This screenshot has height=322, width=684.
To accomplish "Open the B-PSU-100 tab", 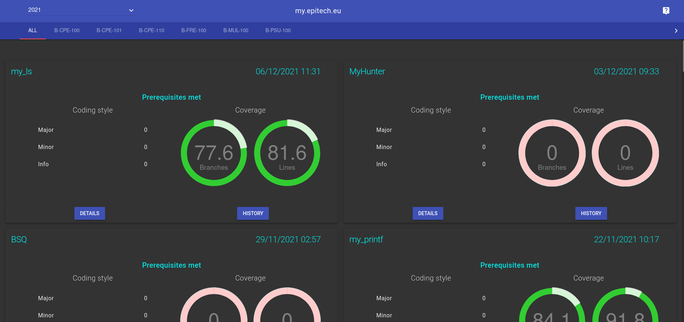I will click(278, 30).
